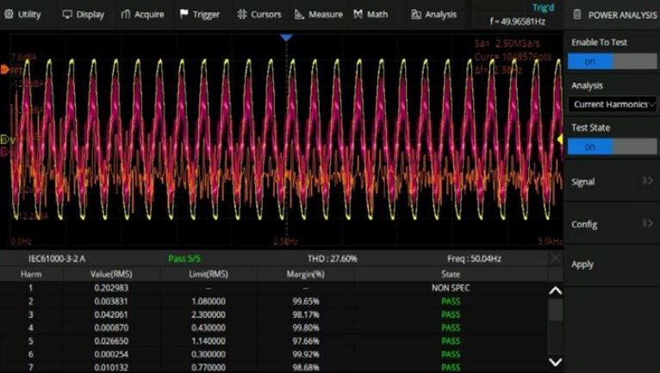
Task: Click the Acquire waveform icon
Action: pyautogui.click(x=126, y=15)
